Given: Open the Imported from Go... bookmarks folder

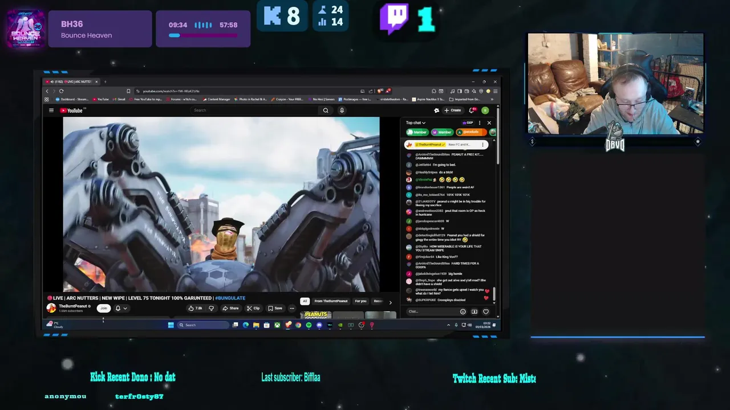Looking at the screenshot, I should click(465, 99).
